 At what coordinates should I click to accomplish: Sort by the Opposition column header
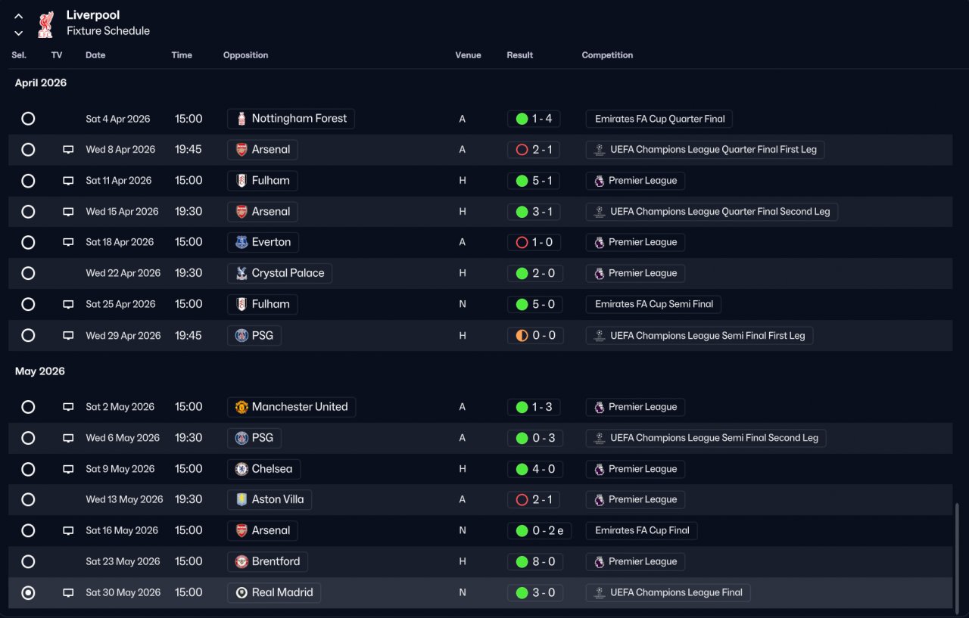tap(245, 55)
